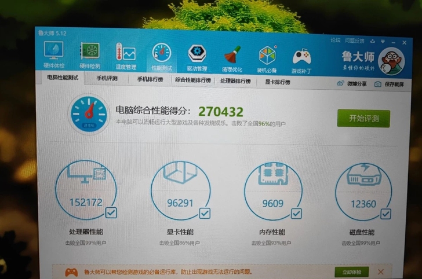Minimize the 鲁大师 window
This screenshot has height=279, width=422.
coord(394,42)
